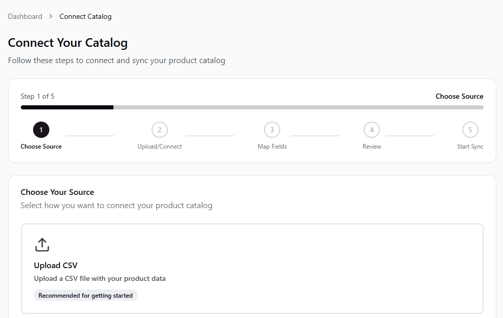Click the Step 1 of 5 text
The image size is (503, 318).
click(37, 96)
